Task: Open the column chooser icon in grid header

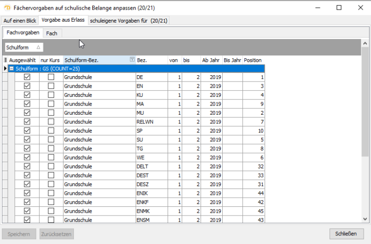Action: (x=5, y=60)
